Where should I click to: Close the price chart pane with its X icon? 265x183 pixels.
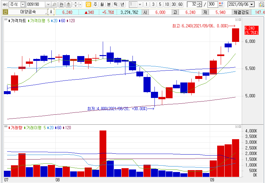[x=240, y=20]
